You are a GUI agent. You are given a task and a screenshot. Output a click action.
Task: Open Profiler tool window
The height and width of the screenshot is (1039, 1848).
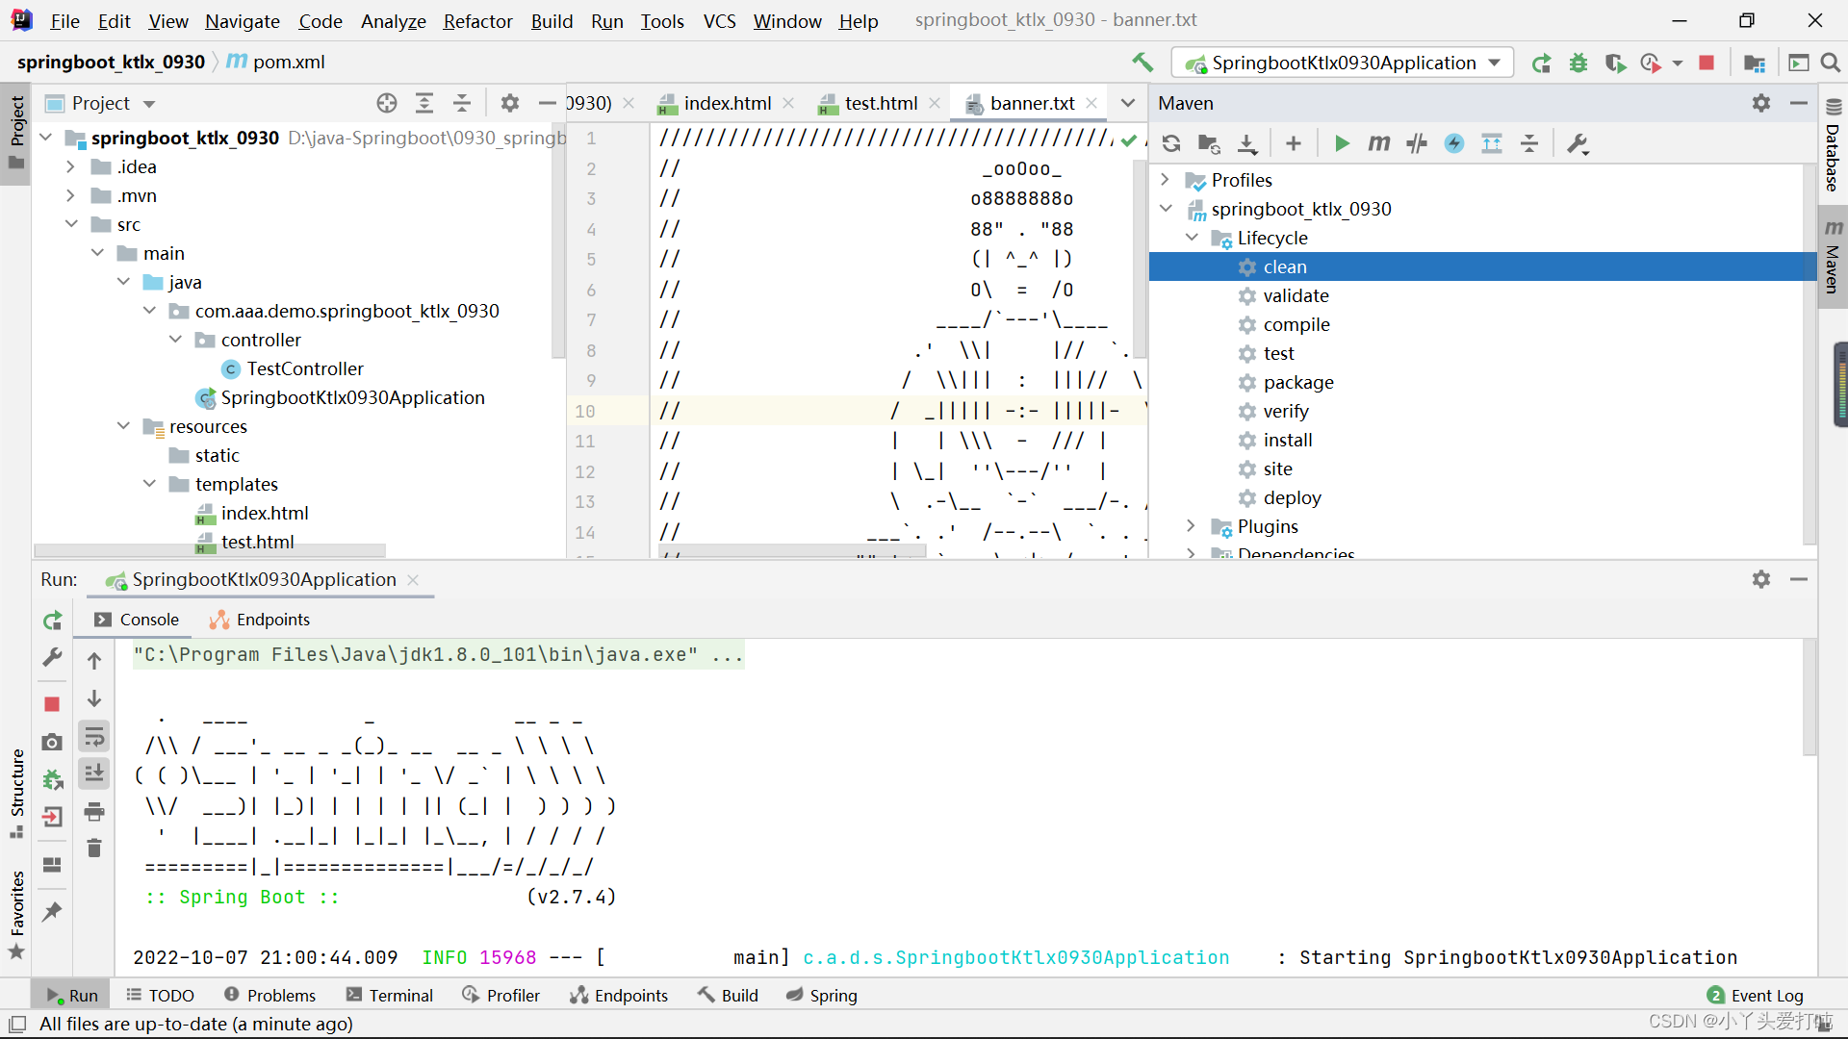(500, 996)
